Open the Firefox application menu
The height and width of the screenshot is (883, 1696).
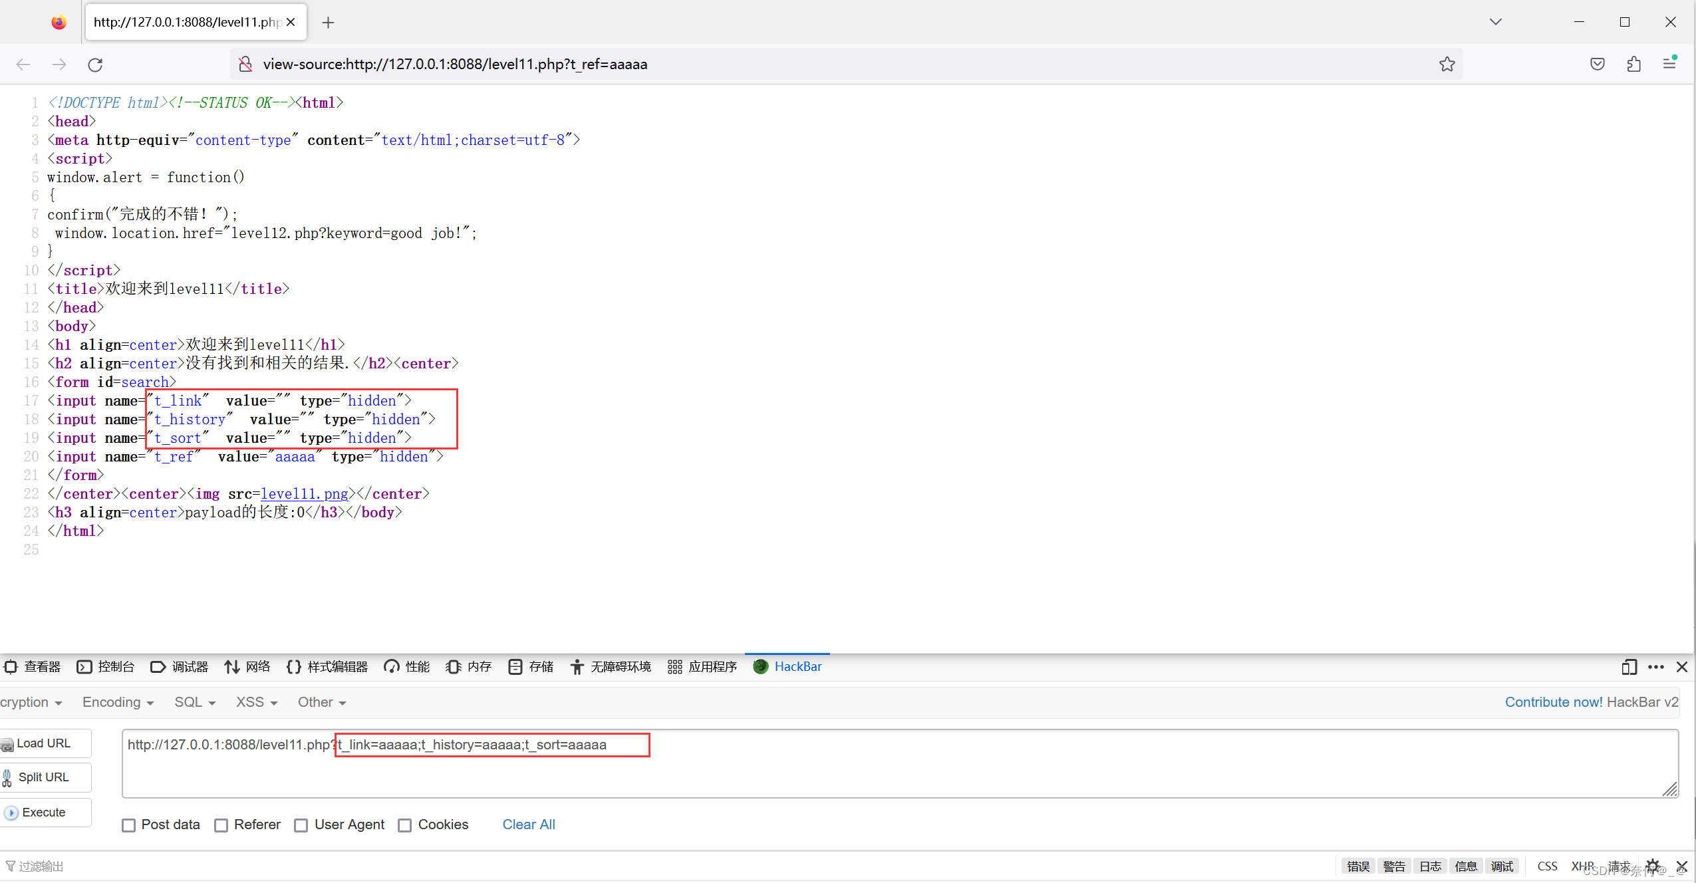pyautogui.click(x=1669, y=64)
